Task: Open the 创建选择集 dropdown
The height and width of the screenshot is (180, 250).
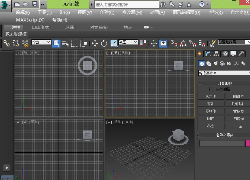Action: [x=233, y=42]
